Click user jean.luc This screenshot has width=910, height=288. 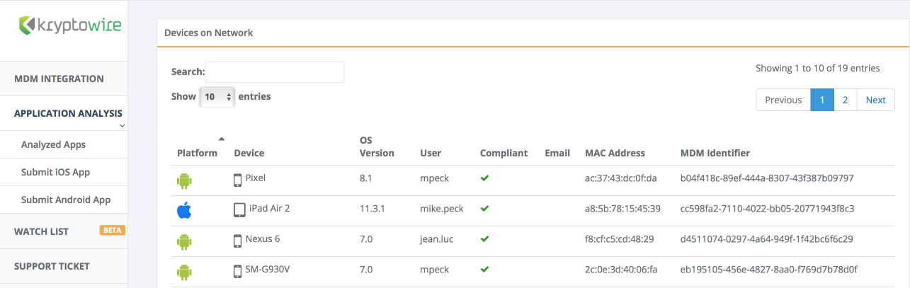tap(436, 239)
